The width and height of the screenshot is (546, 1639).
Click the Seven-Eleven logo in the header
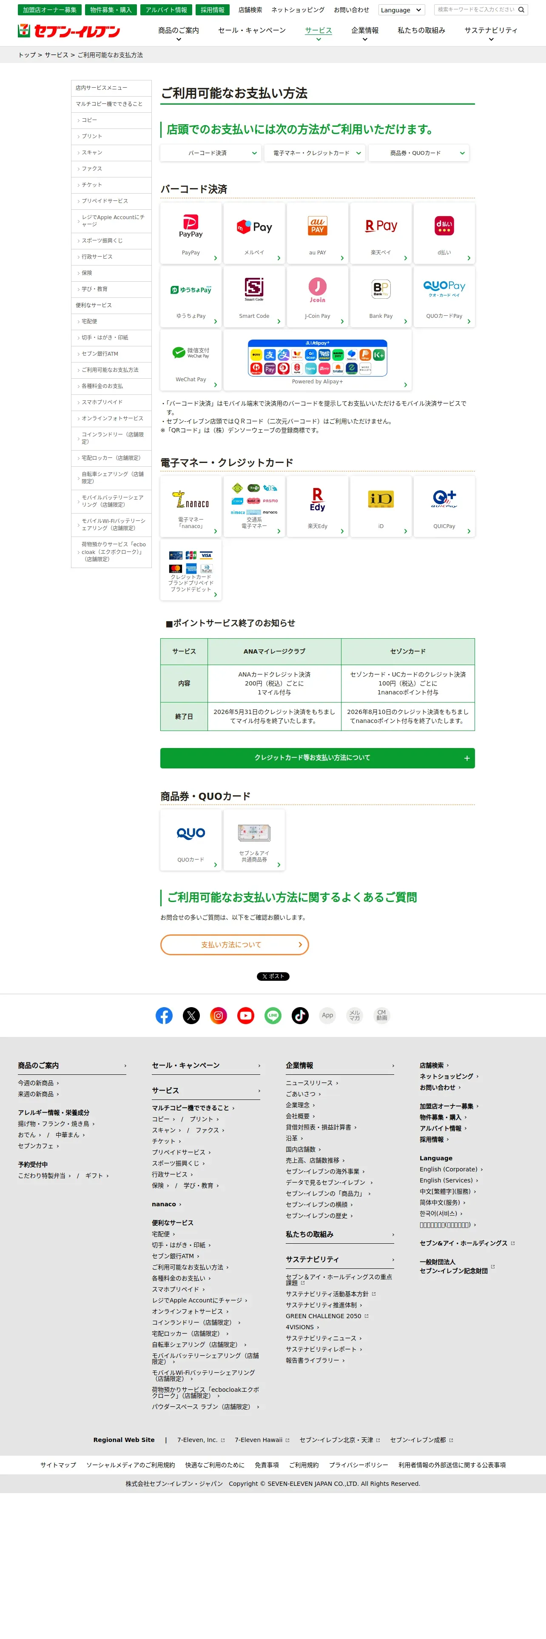(68, 31)
